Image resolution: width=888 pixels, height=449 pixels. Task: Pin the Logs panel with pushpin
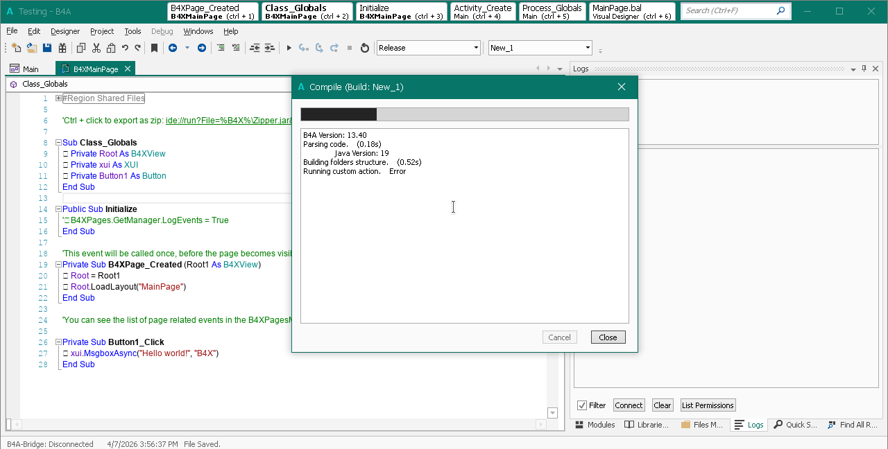(864, 69)
